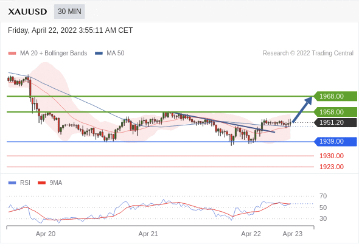This screenshot has width=359, height=244.
Task: Click the Apr 23 date axis label
Action: click(x=293, y=234)
